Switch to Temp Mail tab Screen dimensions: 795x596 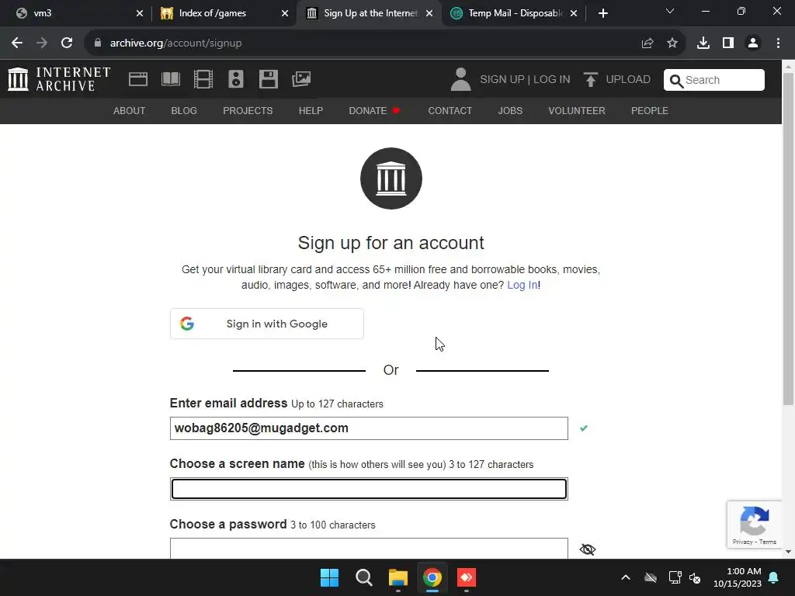coord(513,13)
